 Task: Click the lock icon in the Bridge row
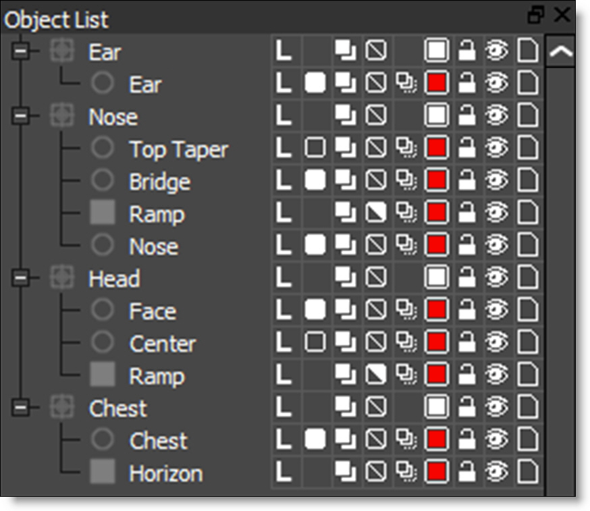pyautogui.click(x=466, y=180)
